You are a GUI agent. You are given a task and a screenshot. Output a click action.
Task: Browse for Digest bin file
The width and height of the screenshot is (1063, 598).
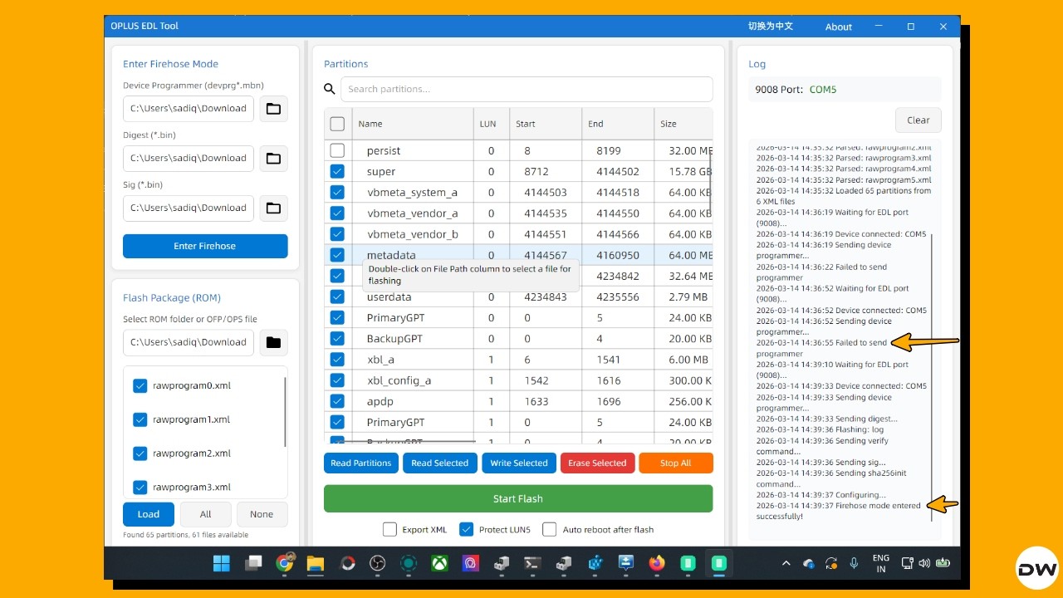[273, 158]
